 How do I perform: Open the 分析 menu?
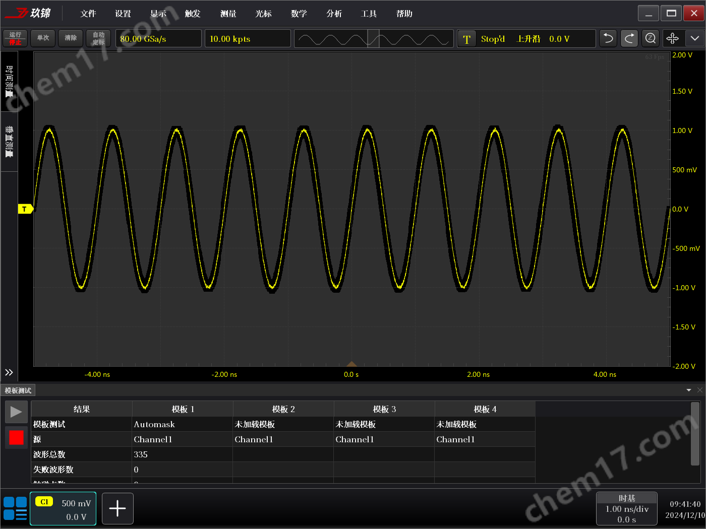334,14
